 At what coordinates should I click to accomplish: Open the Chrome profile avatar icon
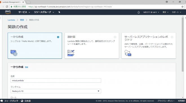coord(167,2)
